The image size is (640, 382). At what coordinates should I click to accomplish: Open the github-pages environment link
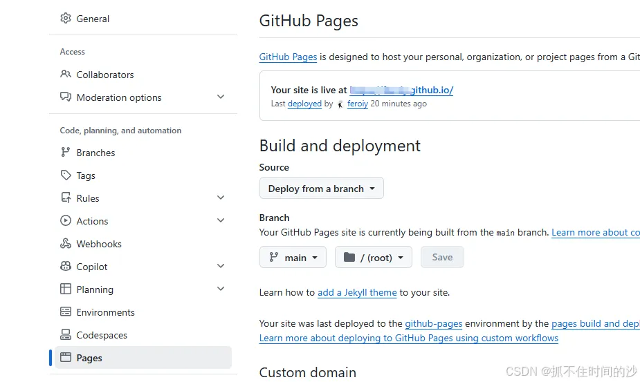[x=433, y=324]
